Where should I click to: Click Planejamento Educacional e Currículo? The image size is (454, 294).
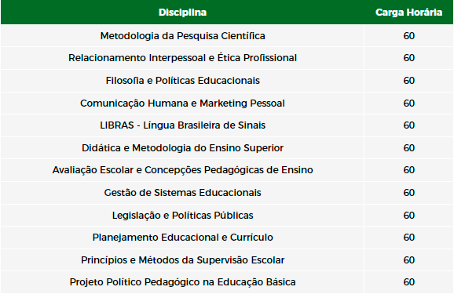click(182, 238)
